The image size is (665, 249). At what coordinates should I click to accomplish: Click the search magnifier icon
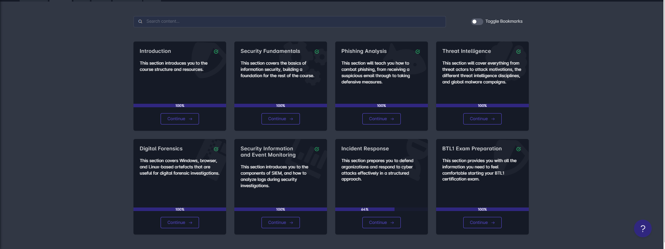pyautogui.click(x=140, y=22)
